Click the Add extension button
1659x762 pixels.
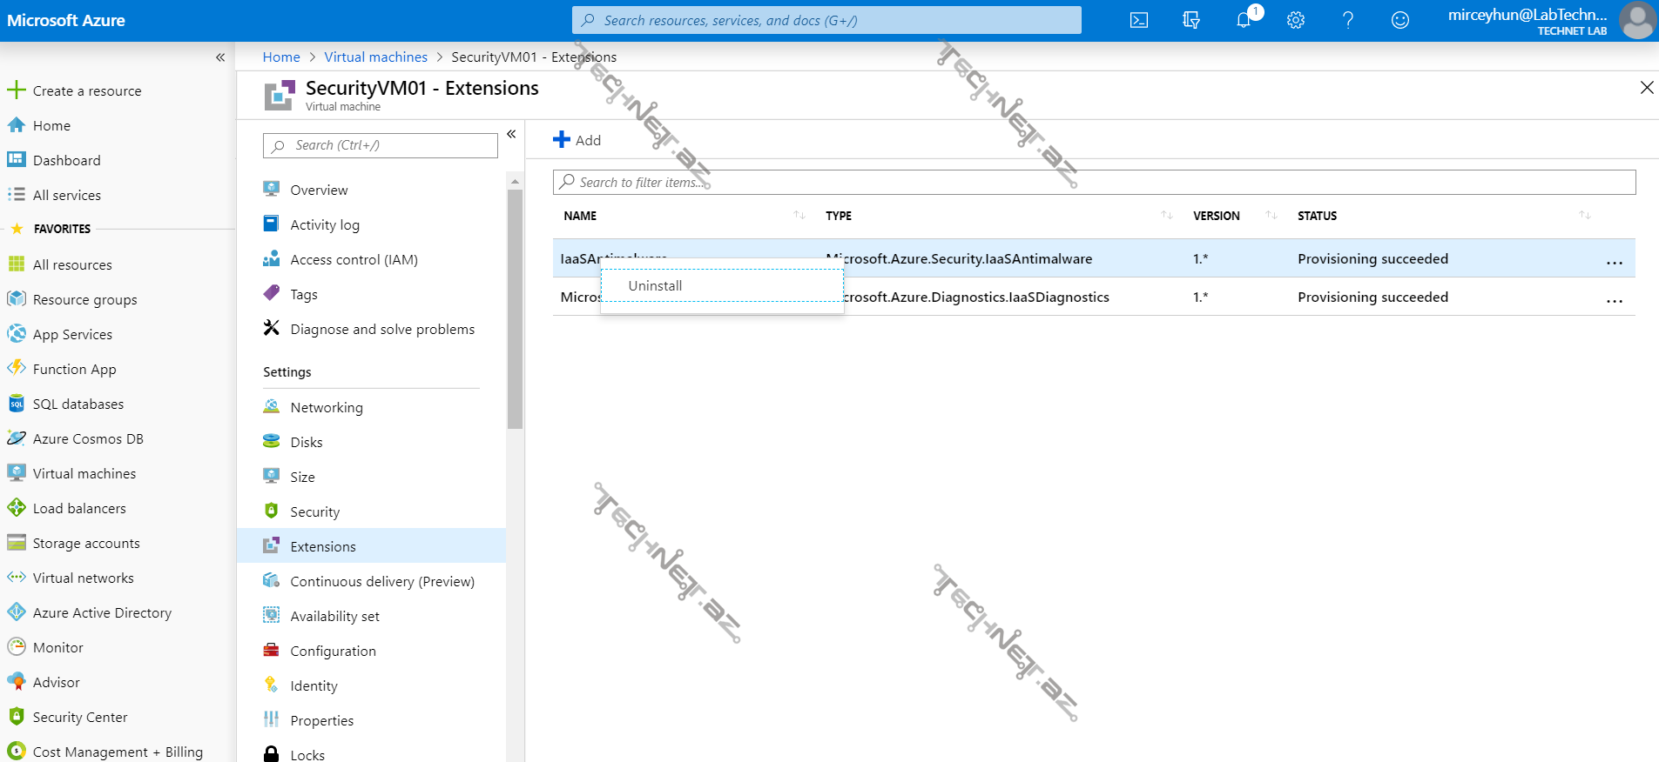577,140
